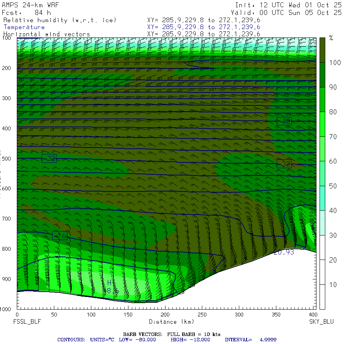This screenshot has width=344, height=344.
Task: Click the '200' distance axis tick label
Action: click(165, 315)
